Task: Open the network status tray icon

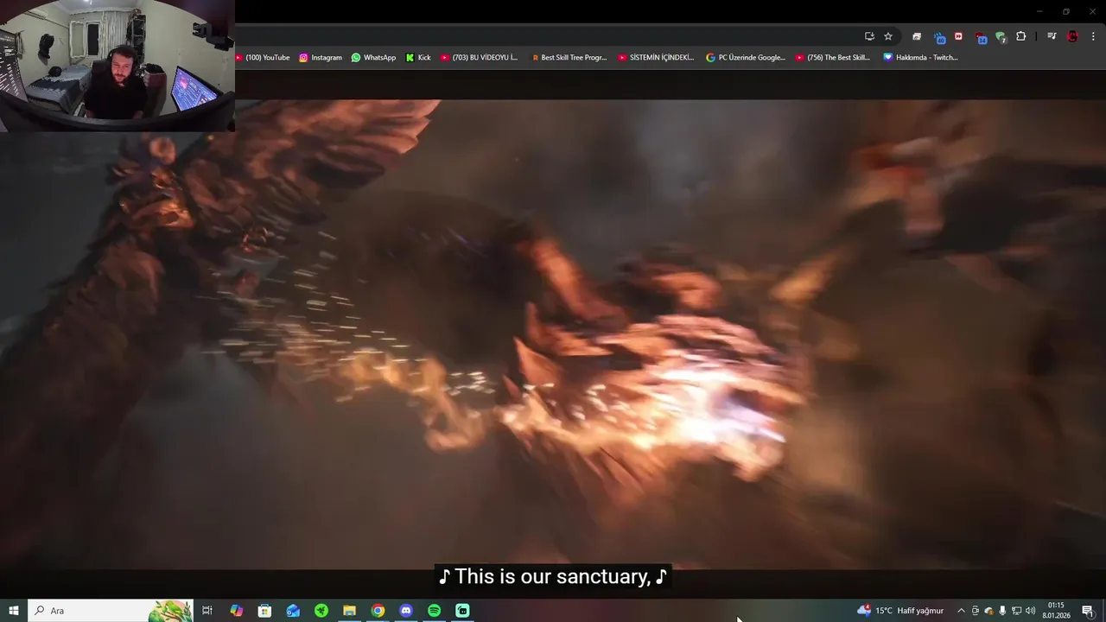Action: (1017, 611)
